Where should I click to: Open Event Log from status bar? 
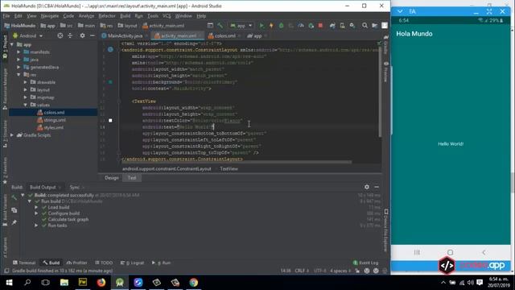(x=365, y=263)
